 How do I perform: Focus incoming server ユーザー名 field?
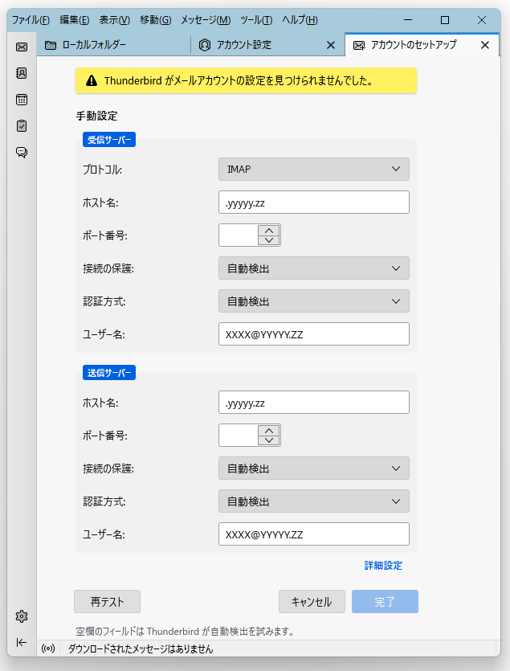[x=313, y=333]
